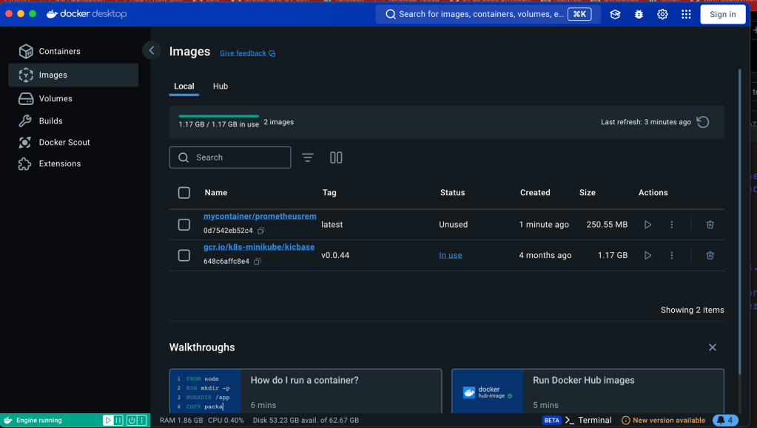757x428 pixels.
Task: Sort by the Tag column header
Action: pyautogui.click(x=329, y=192)
